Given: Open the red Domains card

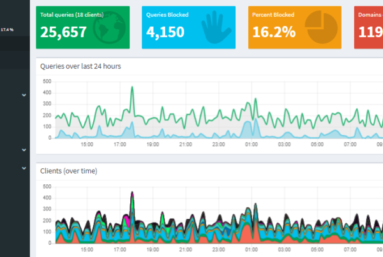Looking at the screenshot, I should [x=369, y=27].
